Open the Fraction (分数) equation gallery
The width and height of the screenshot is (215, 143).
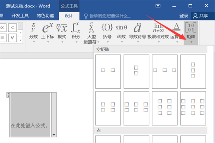coord(33,32)
